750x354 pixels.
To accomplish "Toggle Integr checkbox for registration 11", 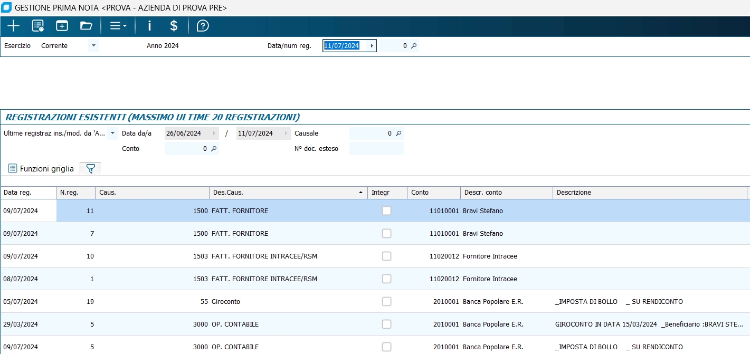I will [x=387, y=211].
